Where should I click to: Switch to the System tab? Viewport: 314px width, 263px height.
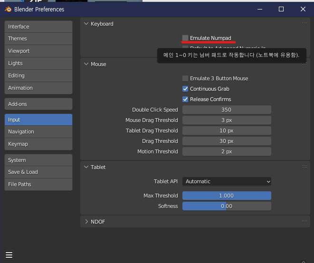click(38, 160)
